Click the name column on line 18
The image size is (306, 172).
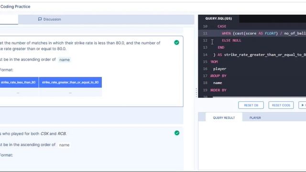click(218, 83)
